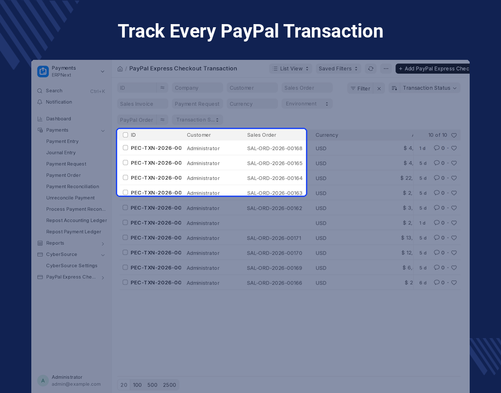Open the three-dots more options menu
The height and width of the screenshot is (393, 501).
tap(386, 69)
